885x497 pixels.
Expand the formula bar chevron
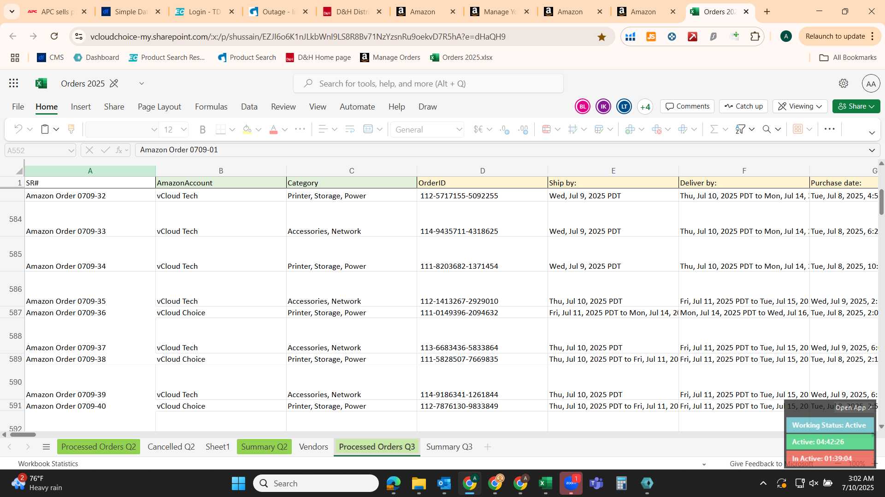coord(872,150)
